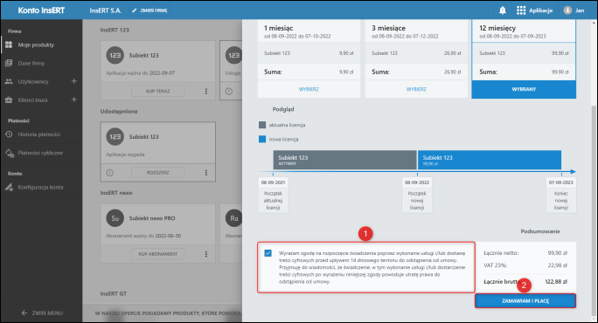Click info icon beside ROZSZERZ
Screen dimensions: 598x323
(x=110, y=173)
